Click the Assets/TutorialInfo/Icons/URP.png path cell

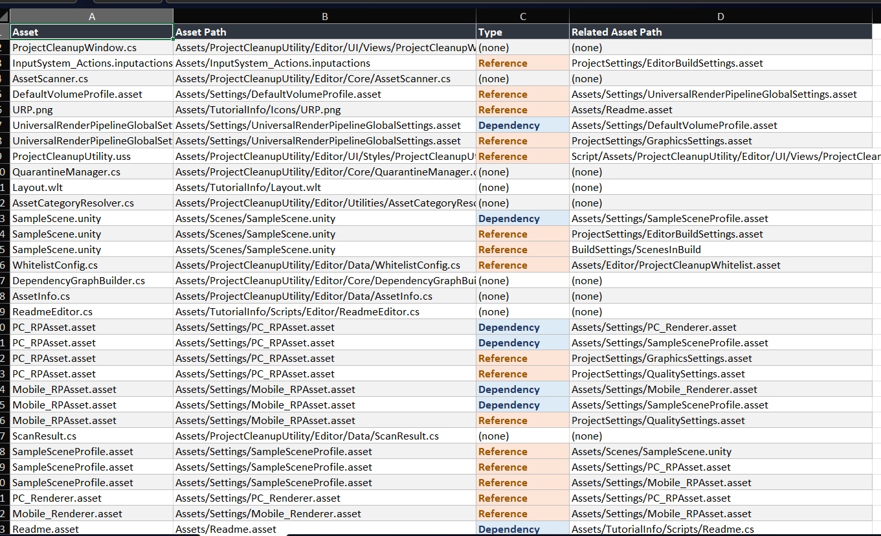(x=325, y=109)
